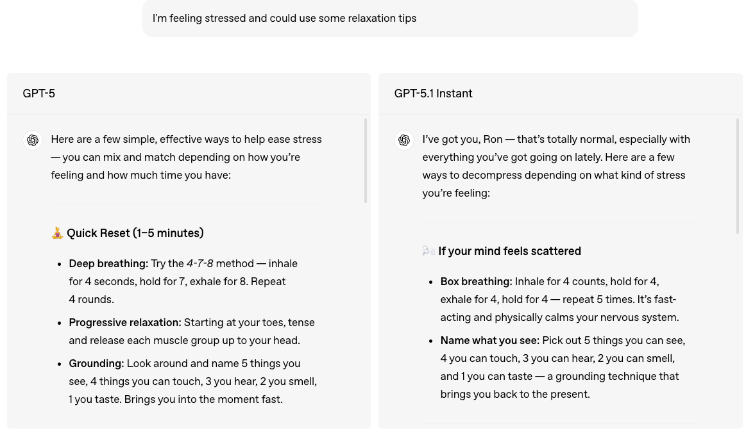Screen dimensions: 746x433
Task: Click the GPT-5.1 Instant response scrollbar
Action: [x=737, y=176]
